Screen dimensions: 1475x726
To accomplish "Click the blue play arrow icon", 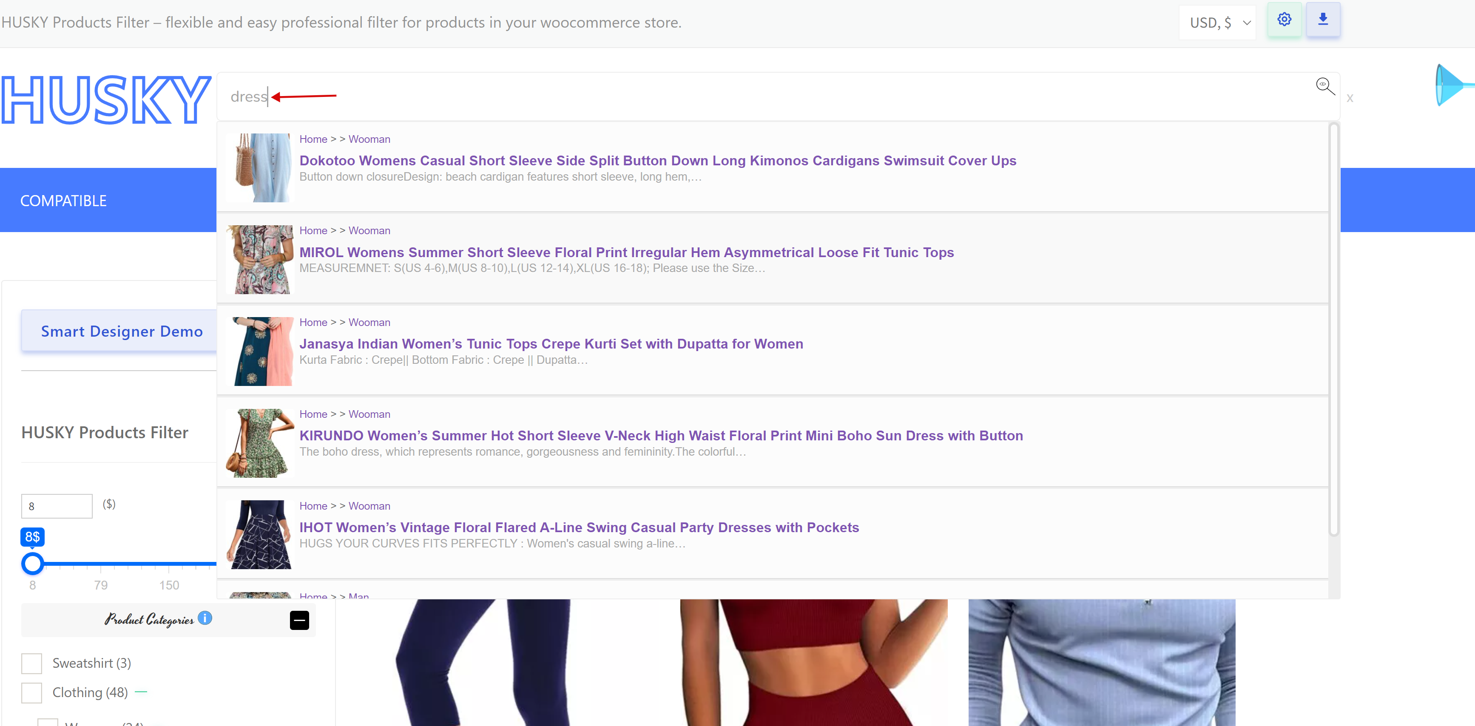I will 1455,85.
